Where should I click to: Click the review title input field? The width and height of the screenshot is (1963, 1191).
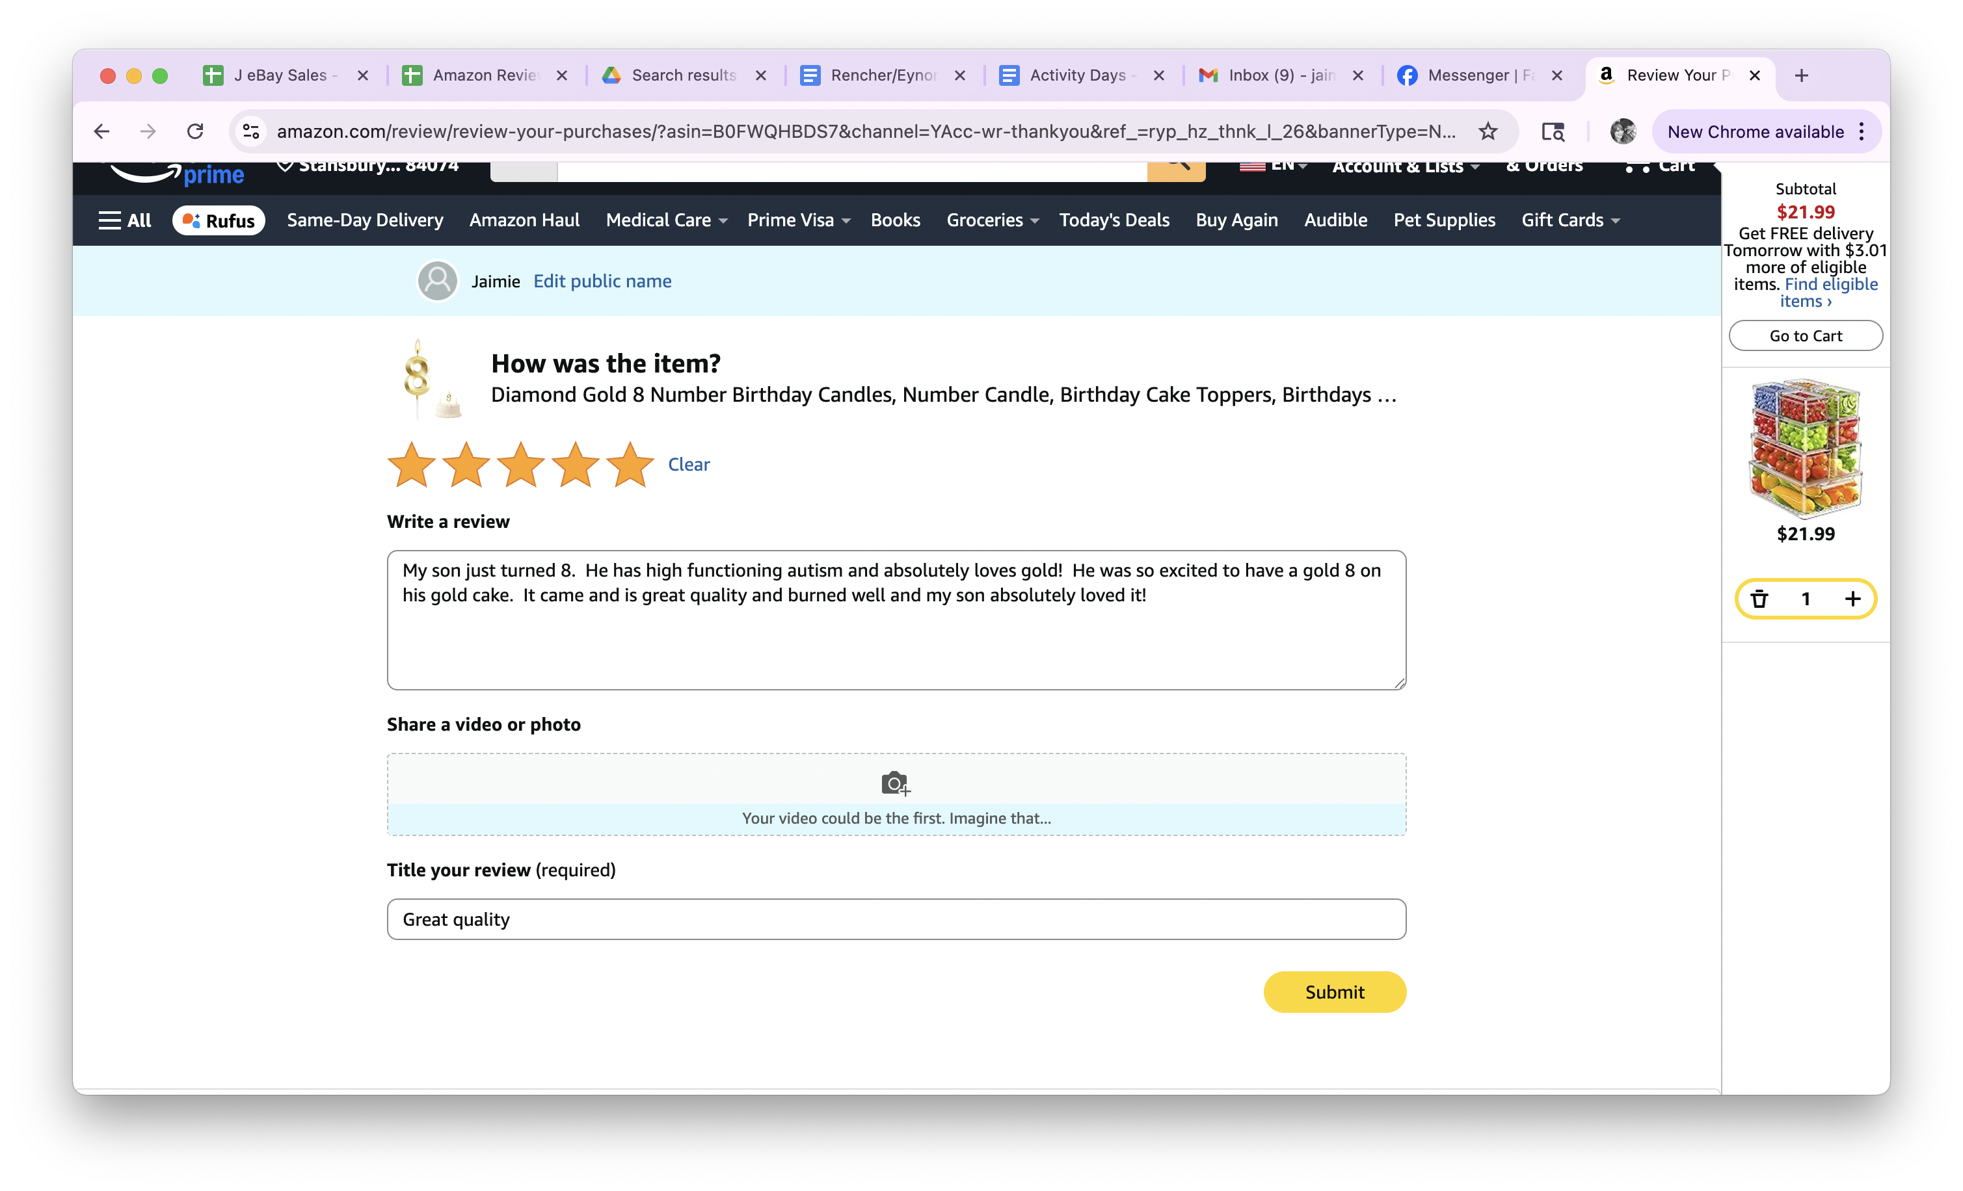click(x=896, y=919)
